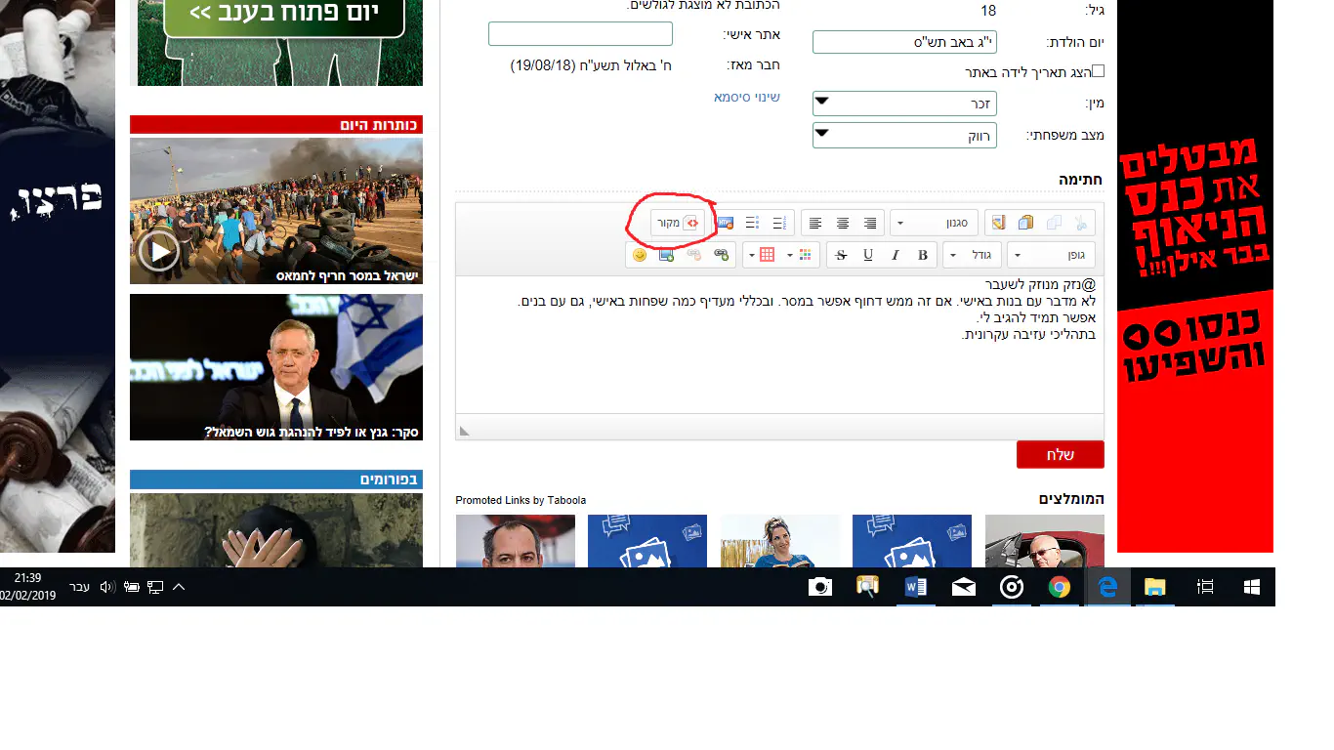The height and width of the screenshot is (750, 1334).
Task: Insert a smiley emoticon
Action: pos(640,255)
